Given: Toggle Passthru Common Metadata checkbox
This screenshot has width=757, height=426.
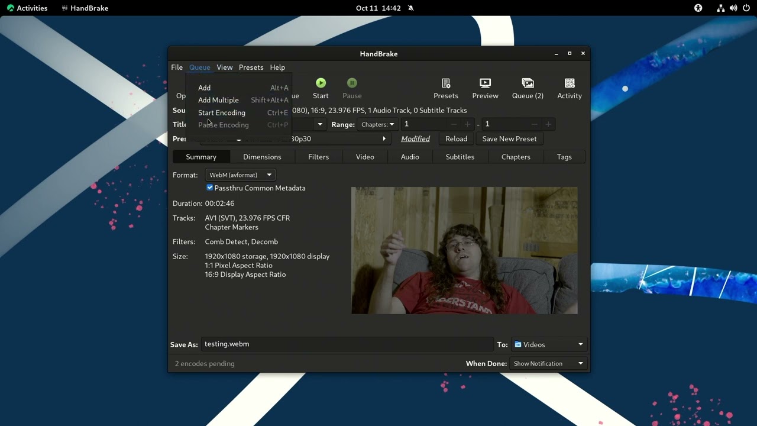Looking at the screenshot, I should click(x=209, y=188).
